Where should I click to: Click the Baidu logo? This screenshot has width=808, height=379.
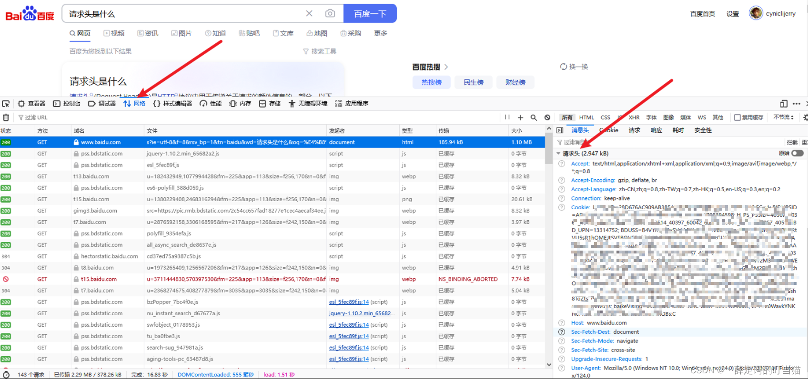[30, 14]
